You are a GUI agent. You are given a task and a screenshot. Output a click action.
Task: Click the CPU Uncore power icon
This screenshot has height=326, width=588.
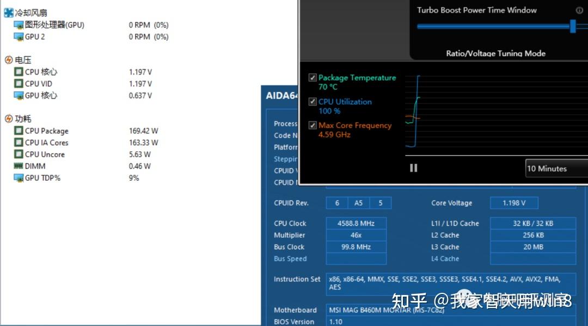tap(19, 154)
